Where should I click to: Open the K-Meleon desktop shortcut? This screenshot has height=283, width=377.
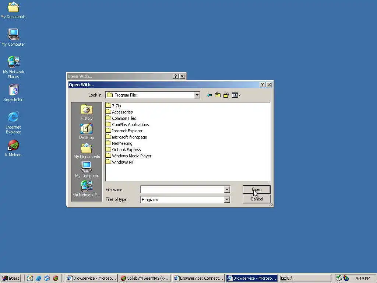coord(14,148)
